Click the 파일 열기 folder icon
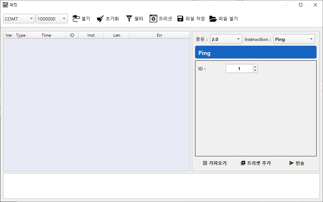 (x=213, y=19)
